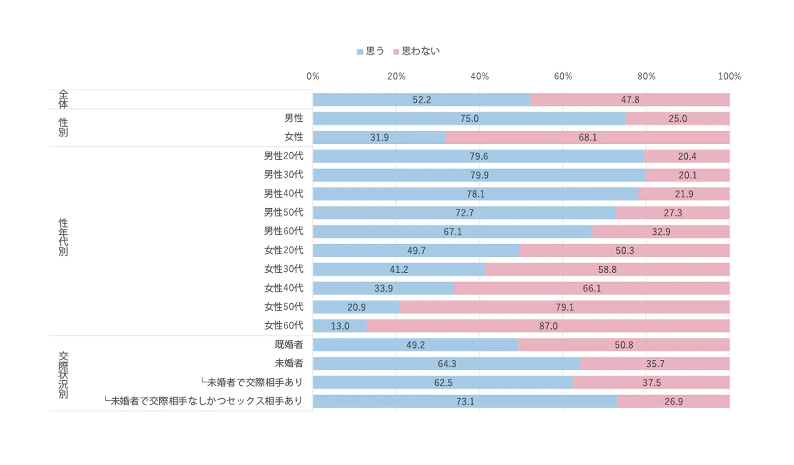Image resolution: width=794 pixels, height=465 pixels.
Task: Select the blue 52.2 bar for 全体
Action: [421, 100]
